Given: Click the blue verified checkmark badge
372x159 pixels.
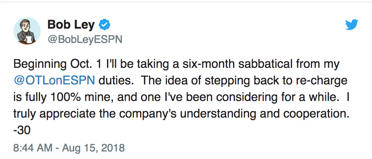Looking at the screenshot, I should point(105,24).
